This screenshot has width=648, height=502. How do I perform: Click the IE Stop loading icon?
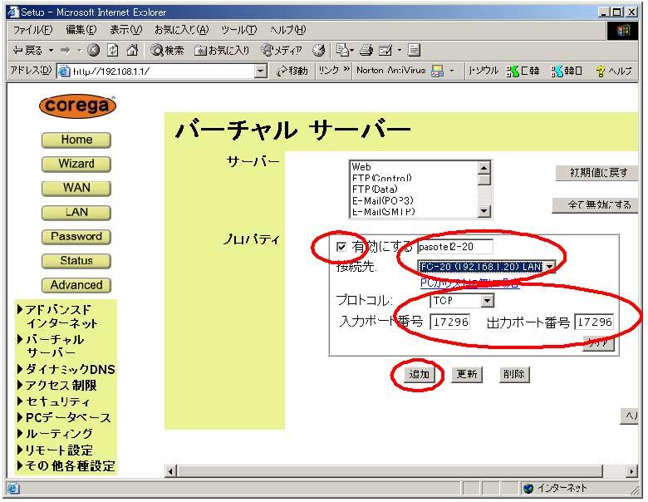93,51
